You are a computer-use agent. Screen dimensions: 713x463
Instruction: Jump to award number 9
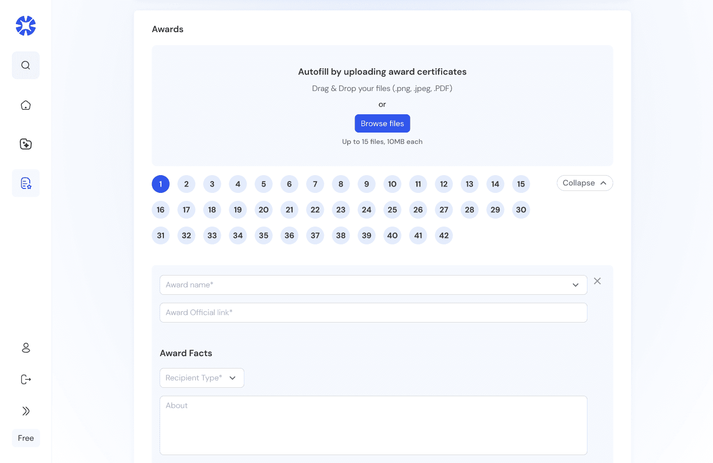click(366, 184)
